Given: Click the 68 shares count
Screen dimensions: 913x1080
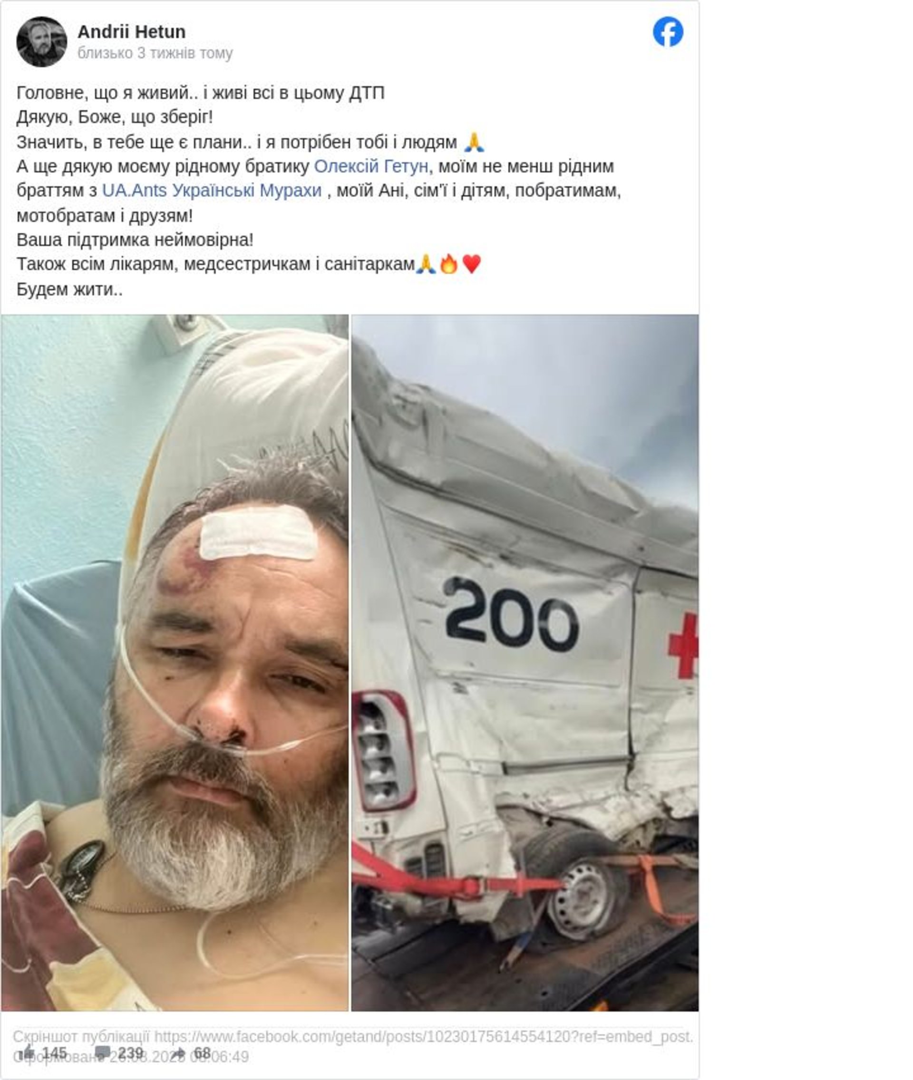Looking at the screenshot, I should pyautogui.click(x=203, y=1053).
